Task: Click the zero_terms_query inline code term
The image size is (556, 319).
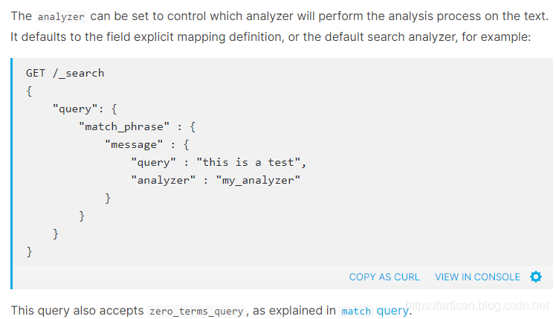Action: [196, 312]
